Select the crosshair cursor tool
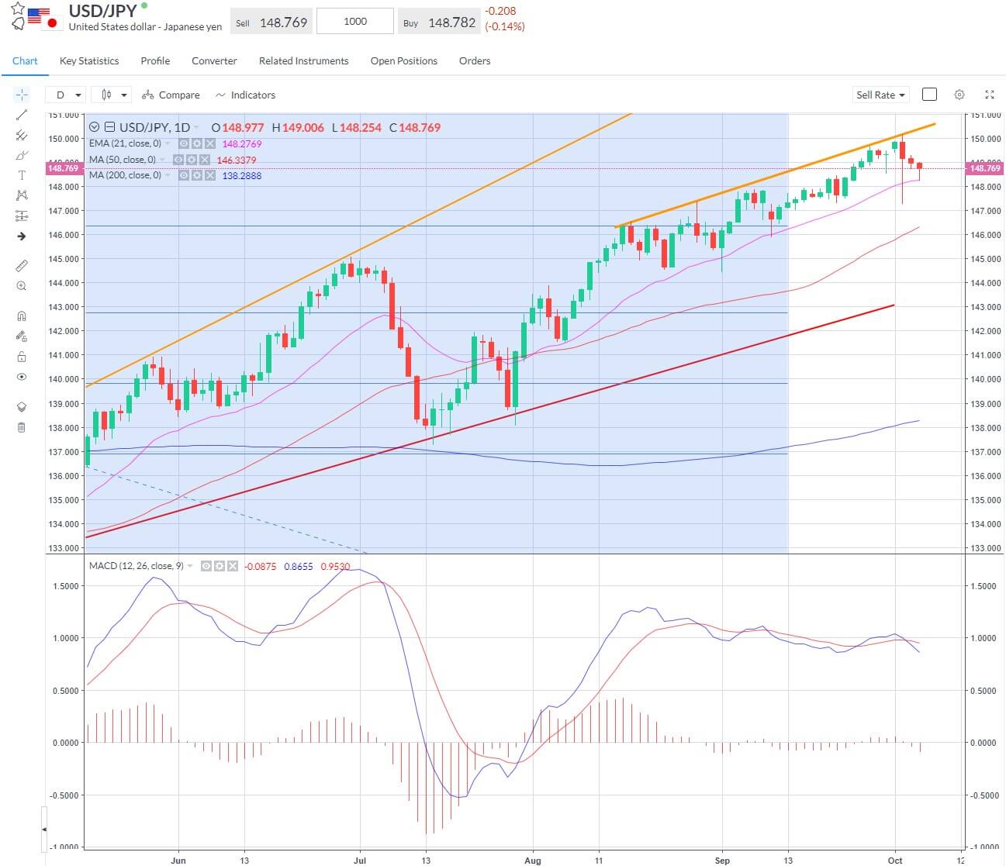Viewport: 1006px width, 866px height. 22,95
